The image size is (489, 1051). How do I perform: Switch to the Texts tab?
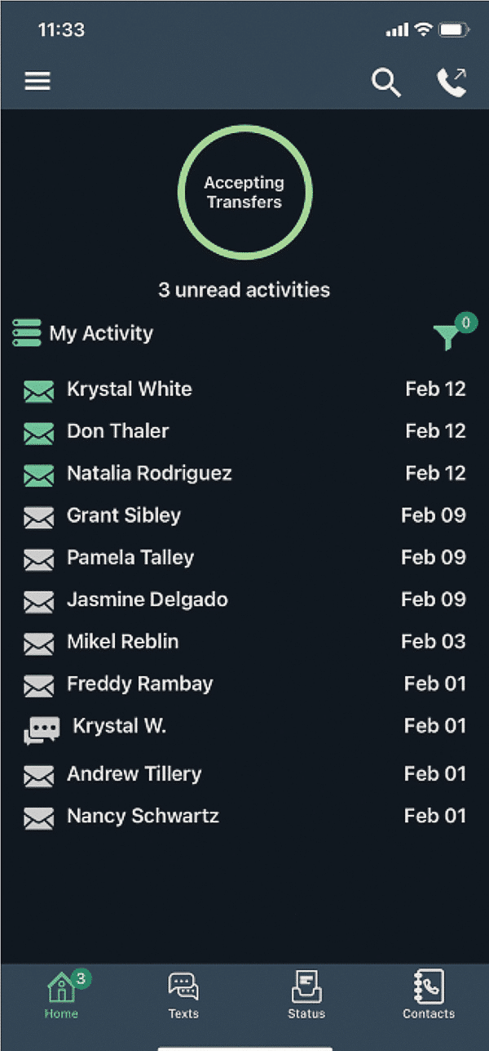pyautogui.click(x=183, y=995)
